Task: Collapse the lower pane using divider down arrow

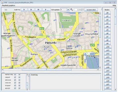Action: point(4,72)
